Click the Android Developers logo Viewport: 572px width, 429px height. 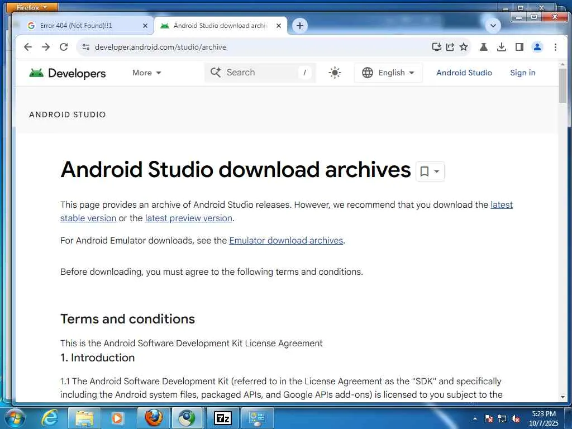tap(68, 73)
